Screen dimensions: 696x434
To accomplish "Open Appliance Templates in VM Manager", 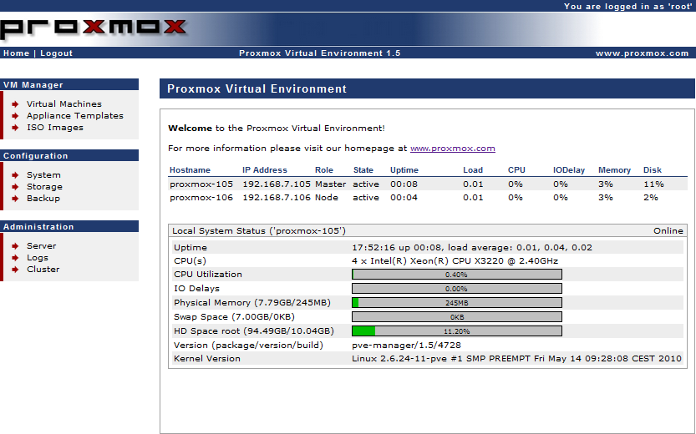I will coord(75,116).
